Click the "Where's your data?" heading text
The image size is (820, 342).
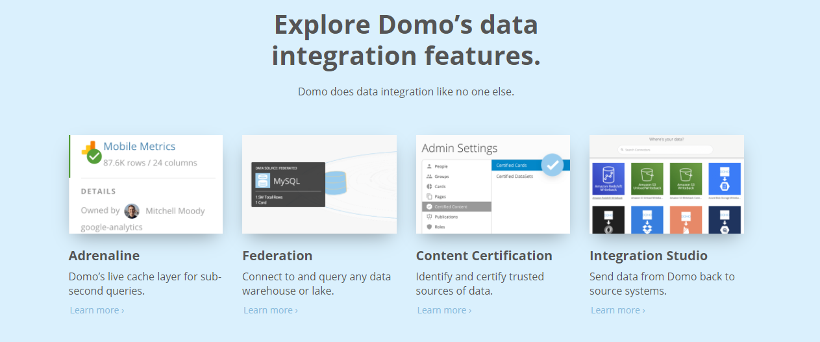tap(666, 140)
